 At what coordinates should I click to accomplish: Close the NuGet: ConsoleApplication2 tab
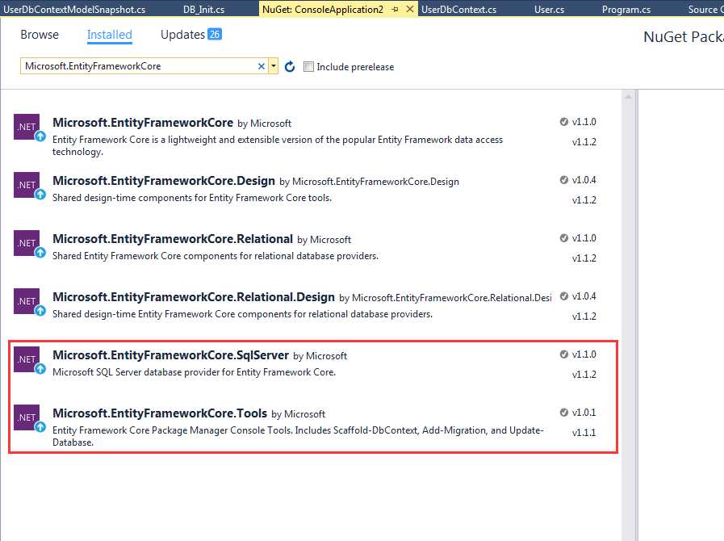point(409,9)
